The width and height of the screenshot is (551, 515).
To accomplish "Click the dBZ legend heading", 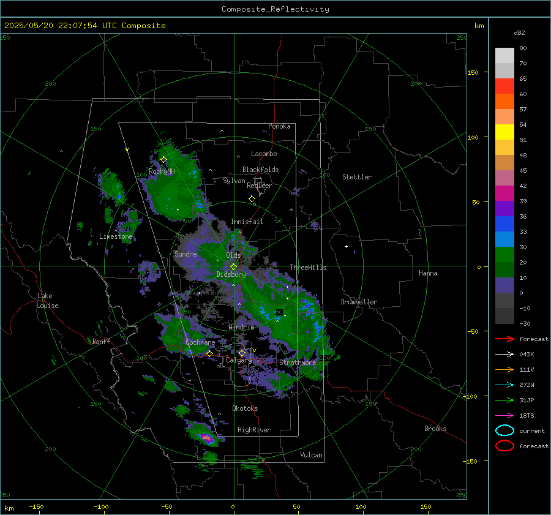I will coord(519,32).
